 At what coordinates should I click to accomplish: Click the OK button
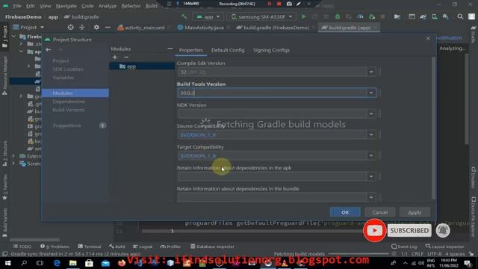click(345, 212)
